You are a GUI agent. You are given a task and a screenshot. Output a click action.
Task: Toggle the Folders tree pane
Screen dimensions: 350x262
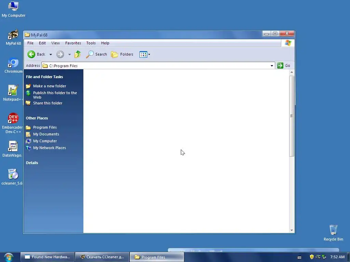click(x=122, y=54)
